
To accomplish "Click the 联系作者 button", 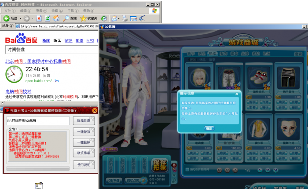I will coord(84,153).
